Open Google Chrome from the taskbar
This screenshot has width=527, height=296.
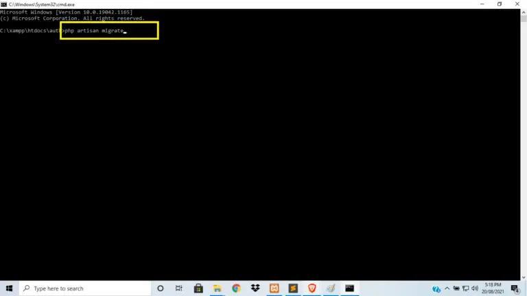(x=236, y=288)
